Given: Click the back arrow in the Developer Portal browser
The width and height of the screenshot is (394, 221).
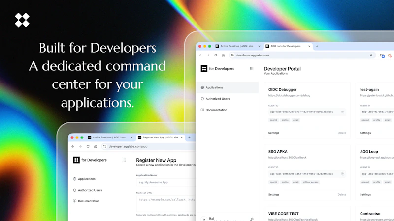Looking at the screenshot, I should [200, 55].
